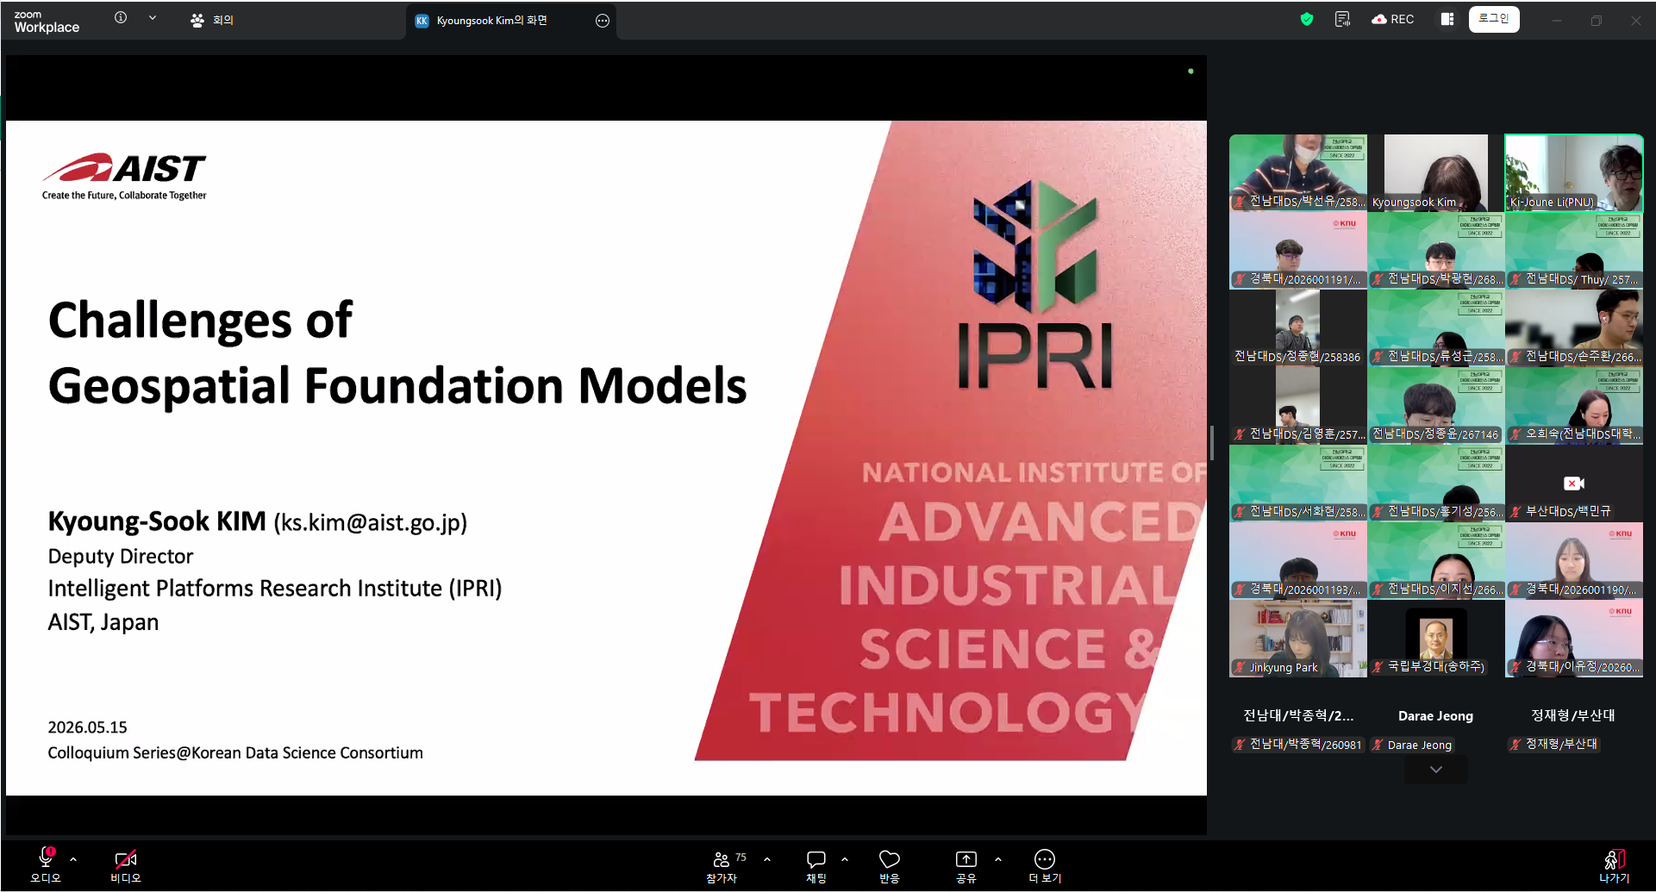Select the 전남대DS/정종윤/267146 video tile
The width and height of the screenshot is (1656, 892).
click(1436, 405)
